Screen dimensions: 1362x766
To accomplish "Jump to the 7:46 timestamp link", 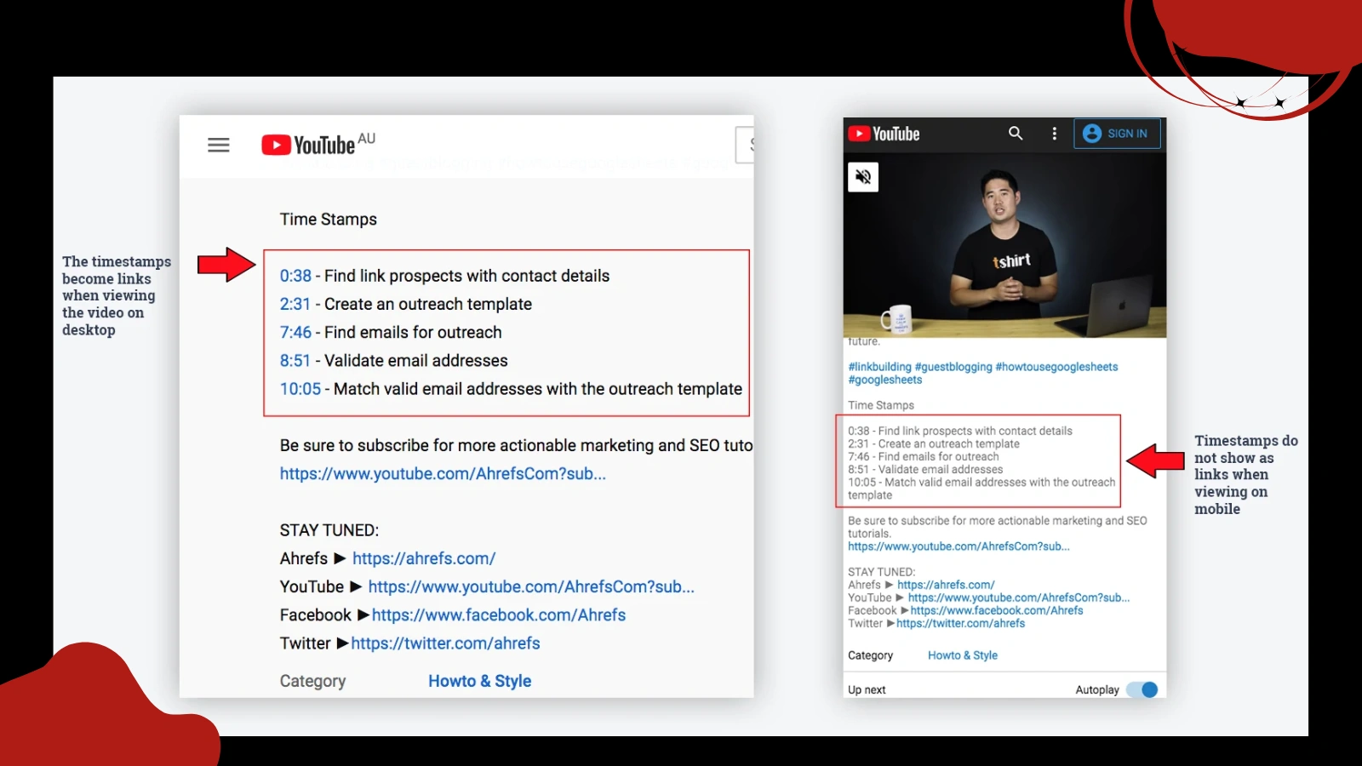I will point(295,332).
